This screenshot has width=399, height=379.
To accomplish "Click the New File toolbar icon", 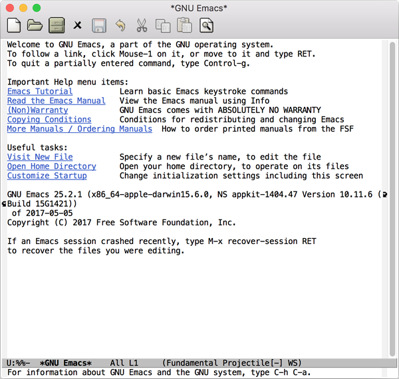I will pos(14,25).
